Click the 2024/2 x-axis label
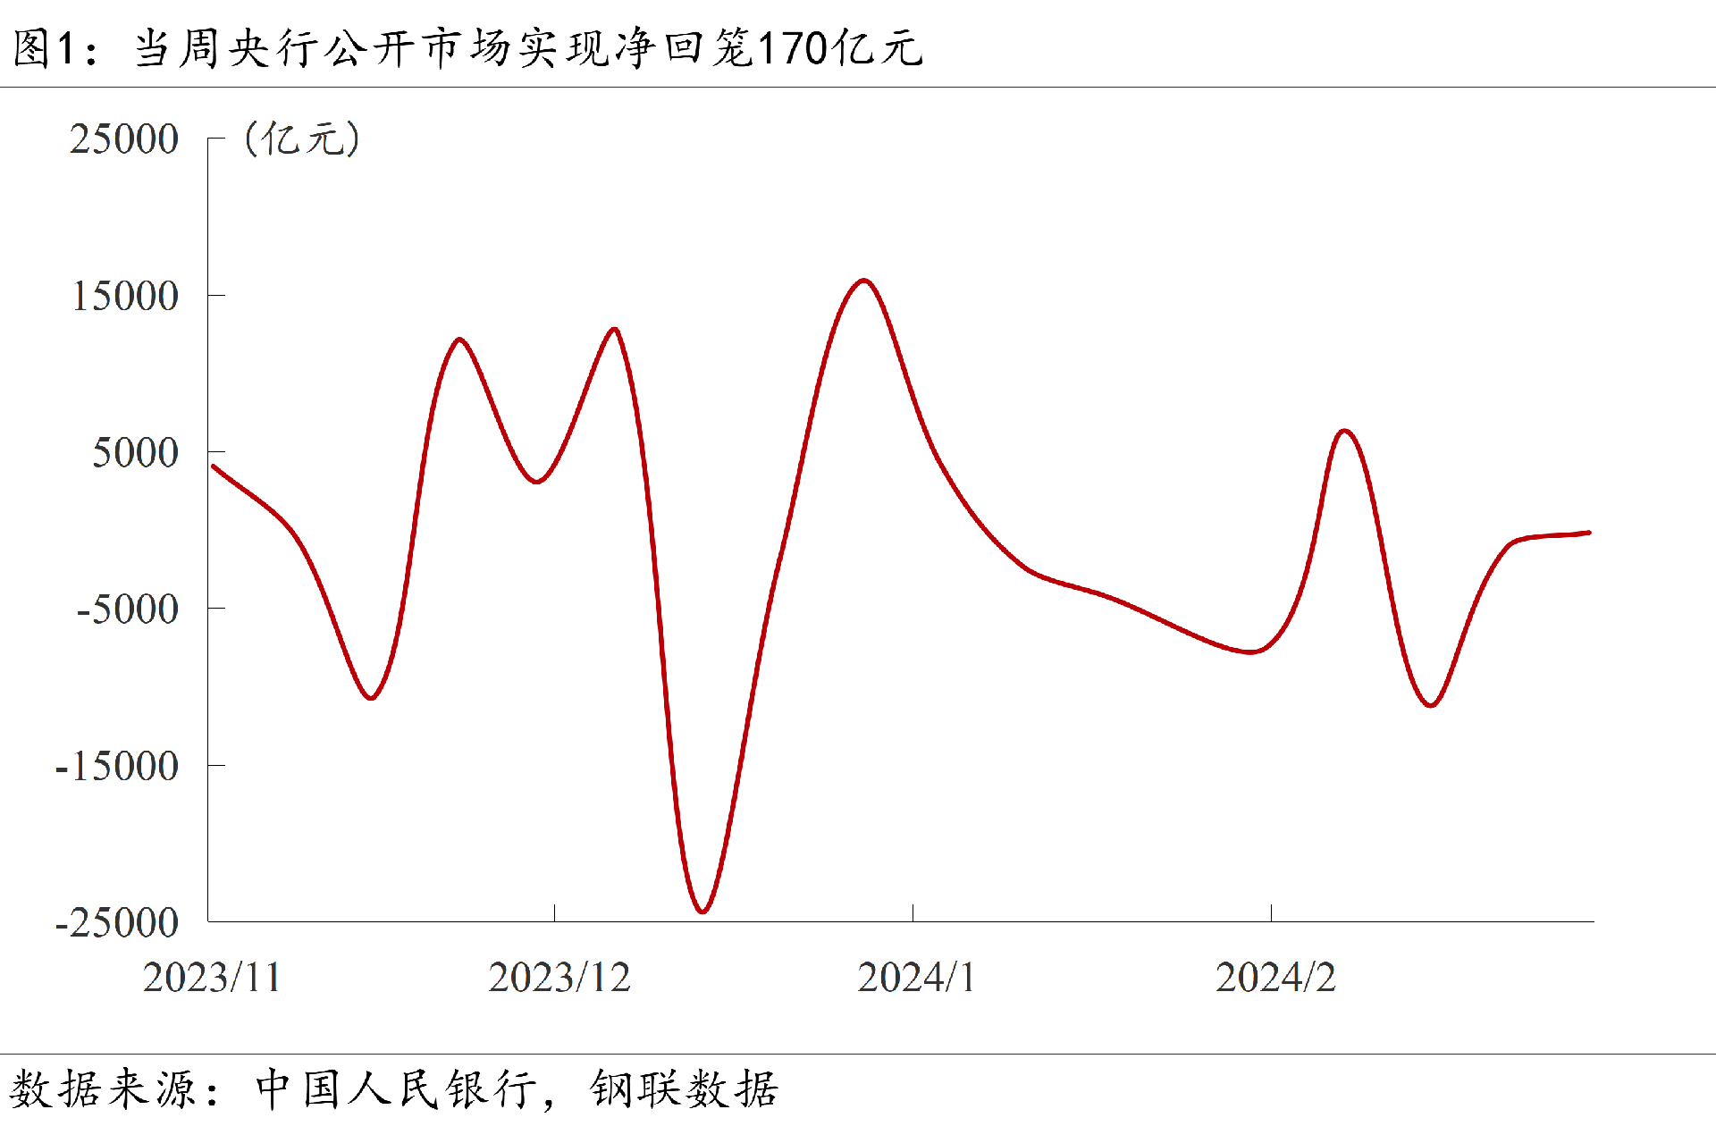Viewport: 1716px width, 1143px height. point(1275,978)
